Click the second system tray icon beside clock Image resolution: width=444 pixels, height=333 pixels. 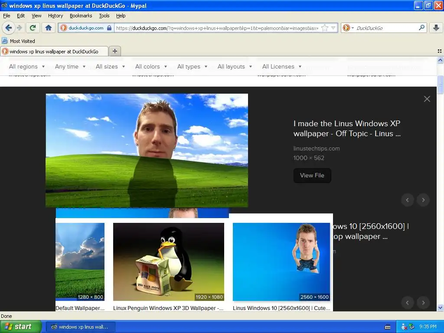[412, 327]
